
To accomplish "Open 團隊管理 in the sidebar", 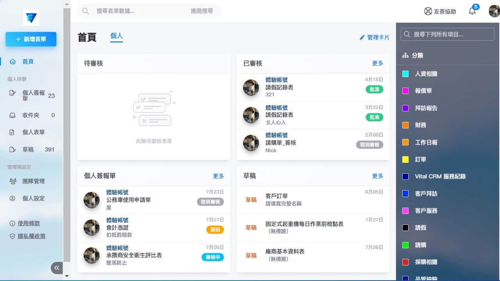I will (x=31, y=181).
